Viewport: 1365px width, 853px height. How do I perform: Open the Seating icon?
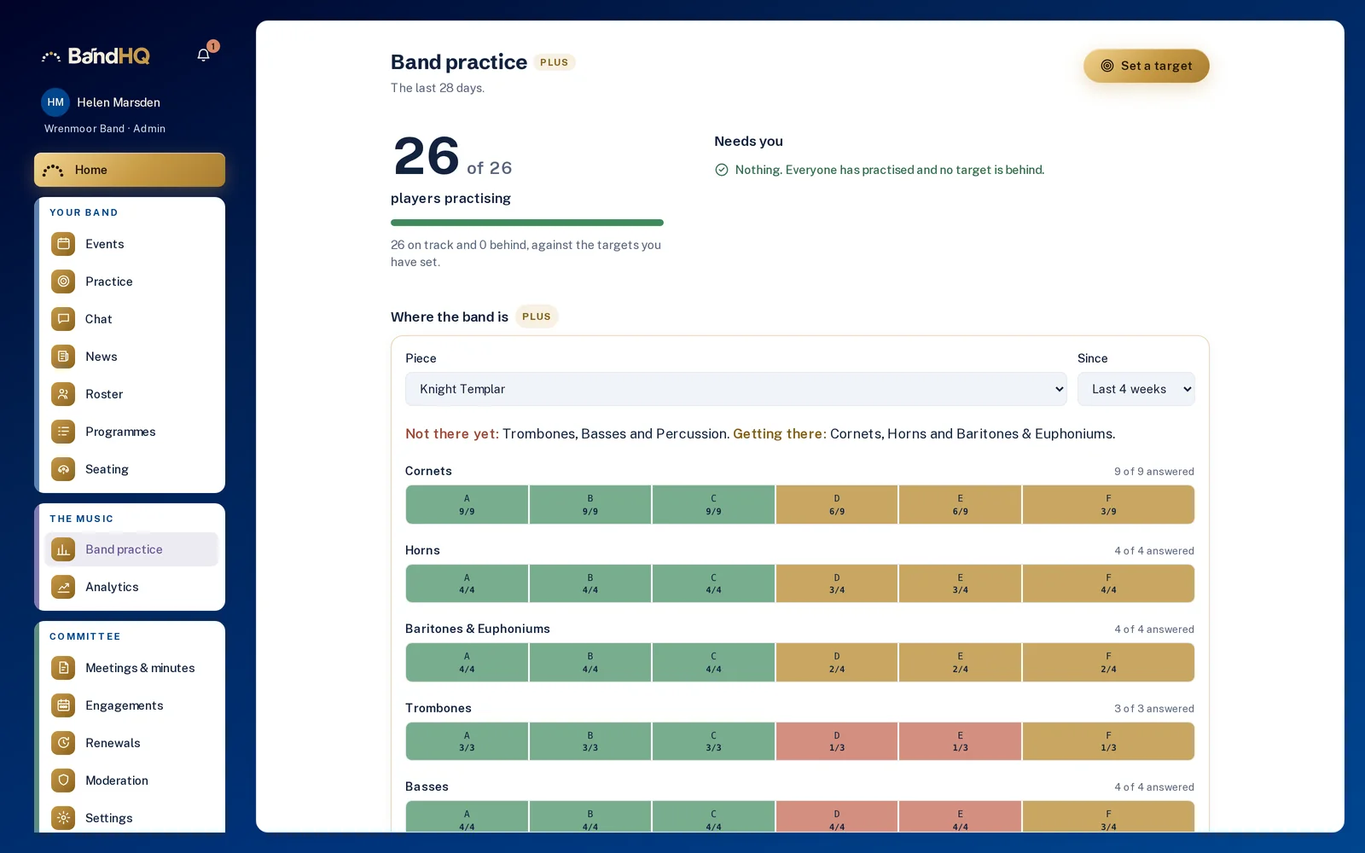63,469
